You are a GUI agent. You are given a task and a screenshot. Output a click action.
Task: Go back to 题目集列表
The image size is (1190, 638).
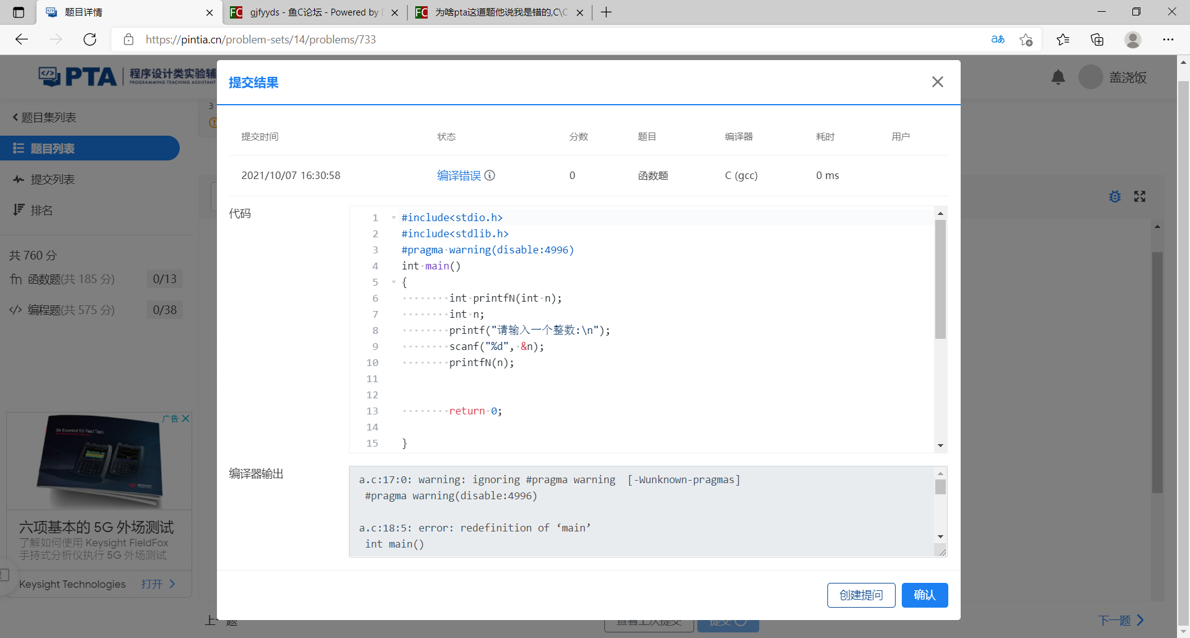[x=45, y=118]
